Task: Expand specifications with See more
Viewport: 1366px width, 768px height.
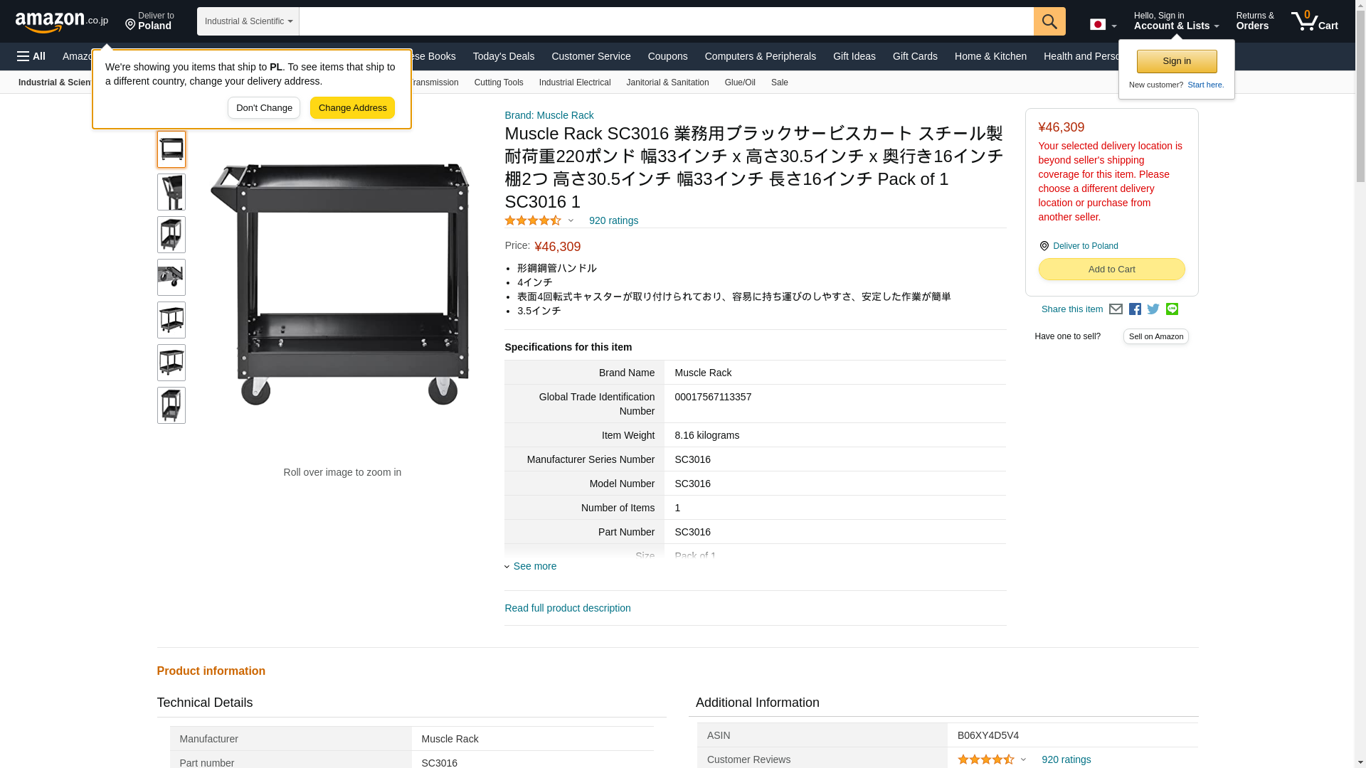Action: tap(534, 566)
